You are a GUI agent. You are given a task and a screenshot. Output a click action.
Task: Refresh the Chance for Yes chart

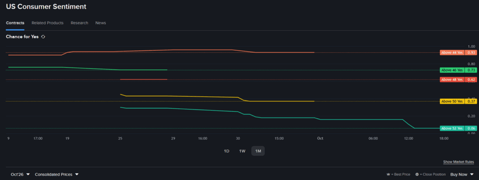pos(43,37)
